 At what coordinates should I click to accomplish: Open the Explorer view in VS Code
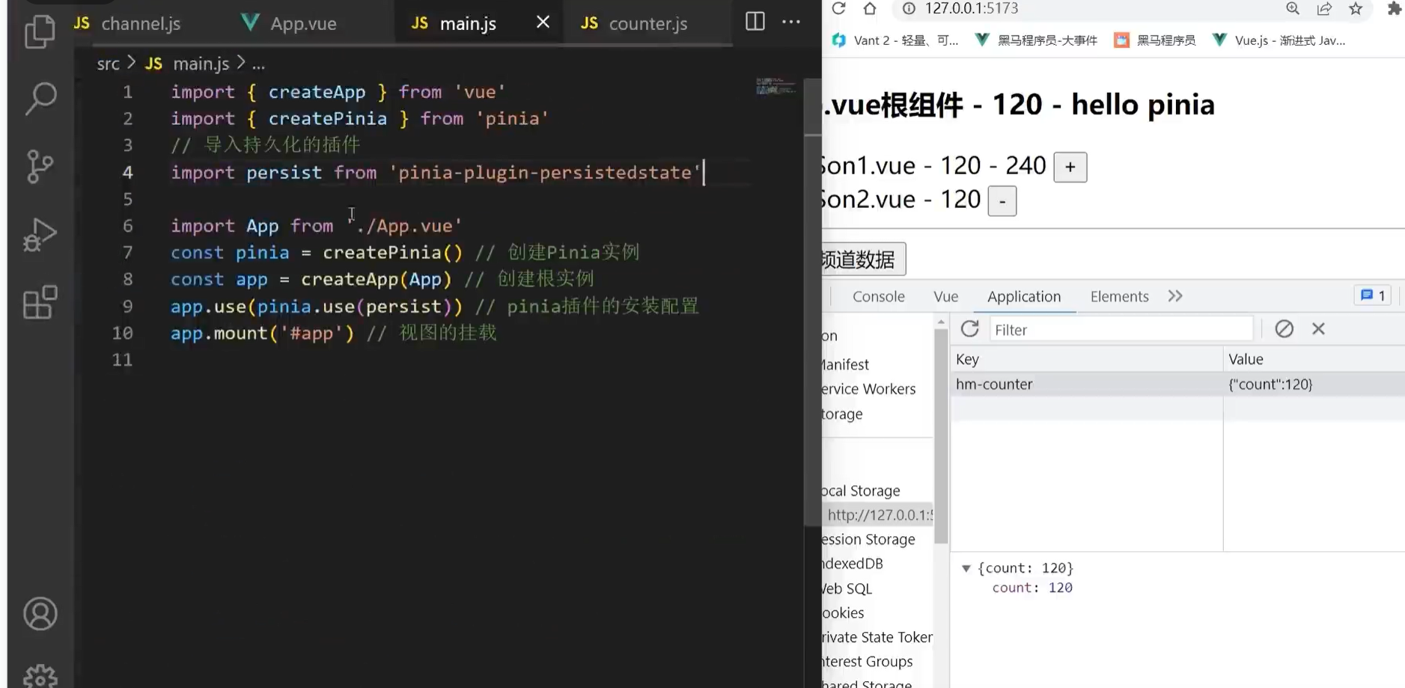(40, 31)
